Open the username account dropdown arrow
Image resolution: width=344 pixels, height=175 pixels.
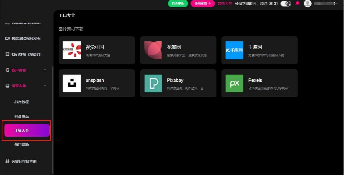pos(337,4)
